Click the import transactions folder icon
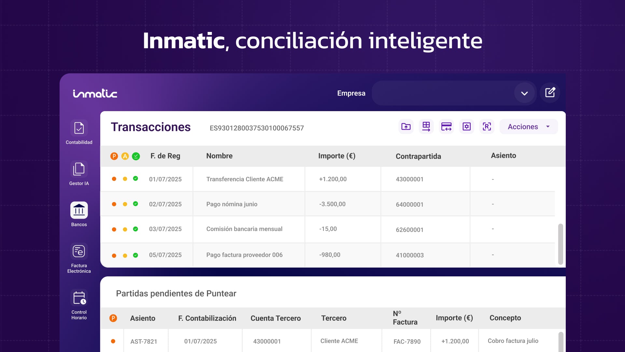The height and width of the screenshot is (352, 625). pos(406,126)
